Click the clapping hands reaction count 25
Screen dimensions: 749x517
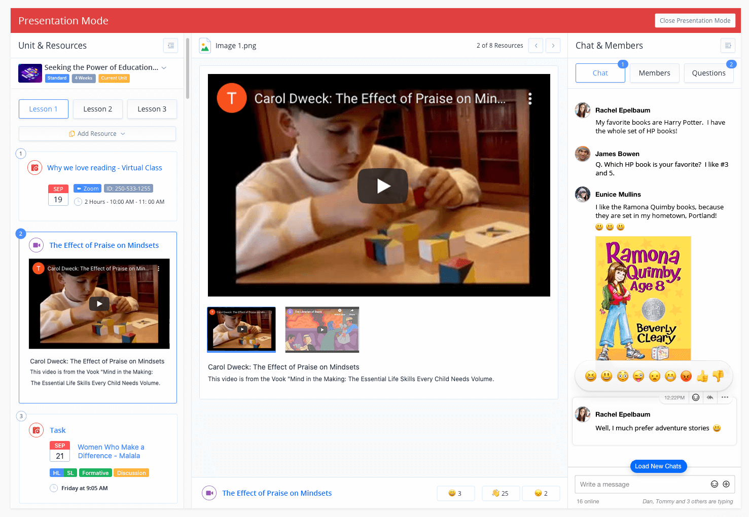click(501, 493)
